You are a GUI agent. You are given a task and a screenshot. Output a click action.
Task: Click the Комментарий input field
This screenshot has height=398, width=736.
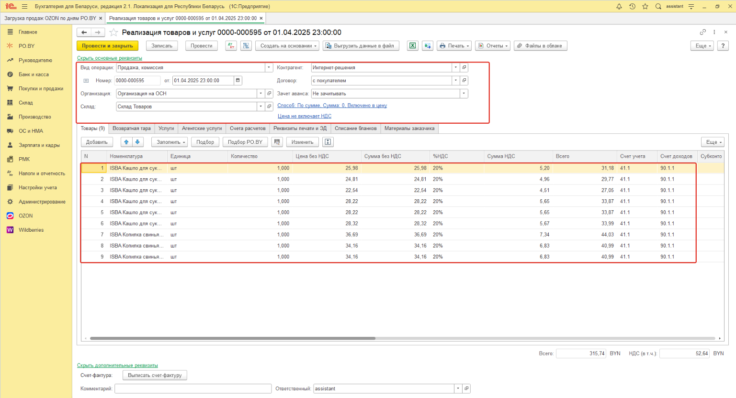pyautogui.click(x=193, y=388)
